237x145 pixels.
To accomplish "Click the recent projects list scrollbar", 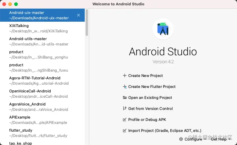I will click(87, 23).
